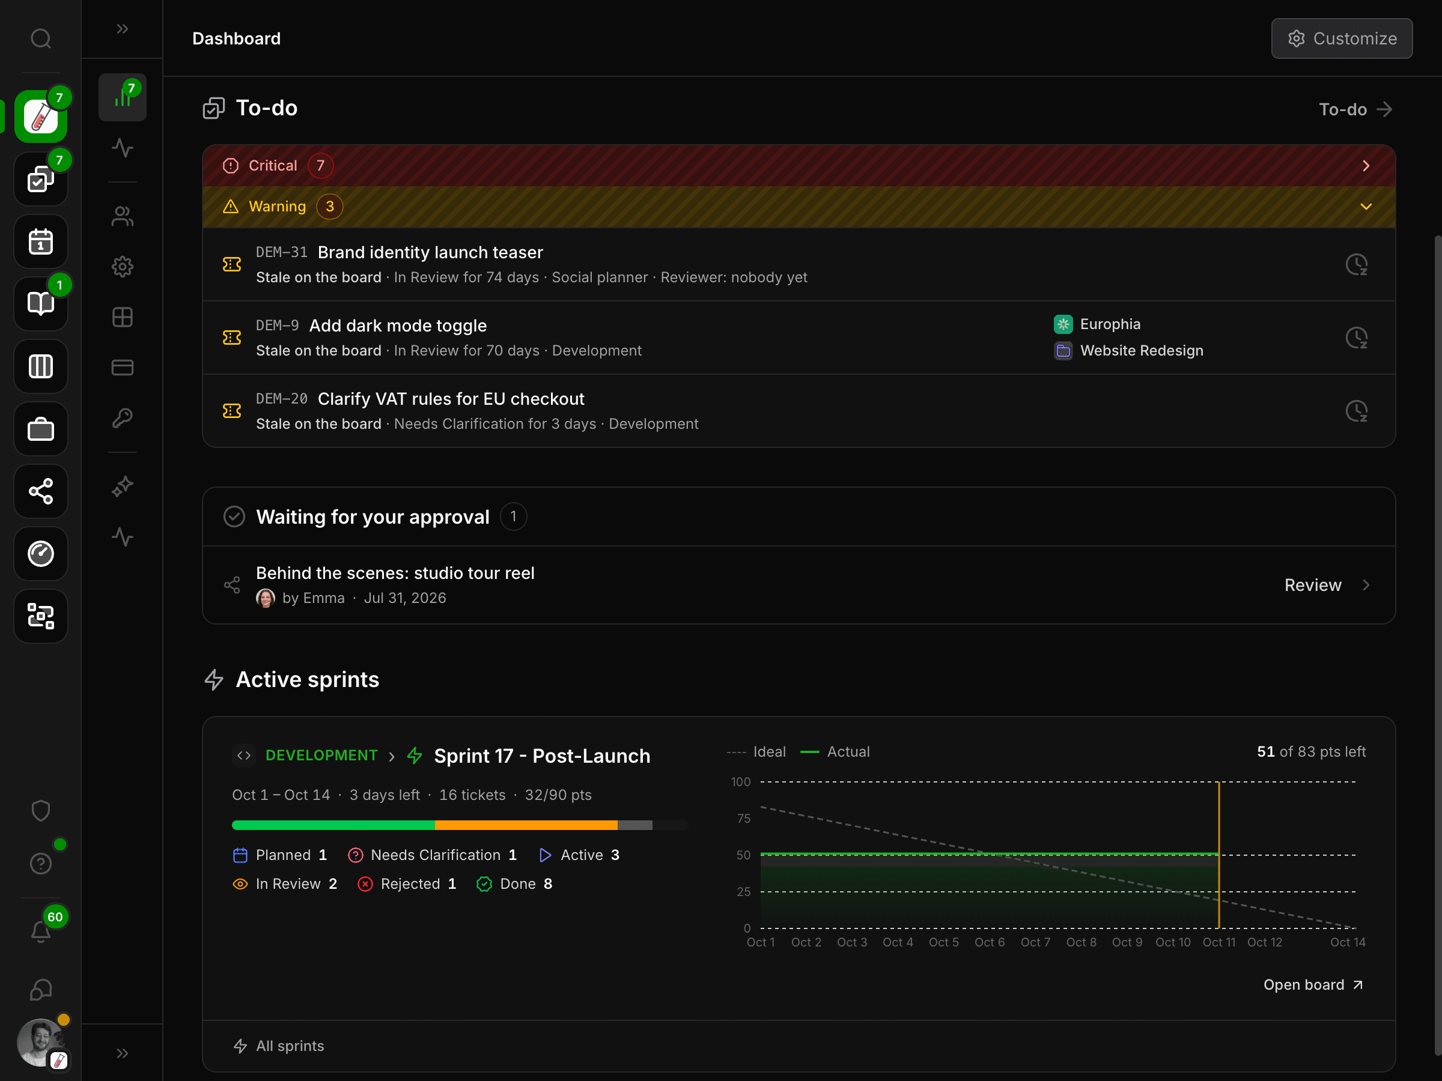The height and width of the screenshot is (1081, 1442).
Task: Open the to-do checklist icon in the left rail
Action: click(x=40, y=179)
